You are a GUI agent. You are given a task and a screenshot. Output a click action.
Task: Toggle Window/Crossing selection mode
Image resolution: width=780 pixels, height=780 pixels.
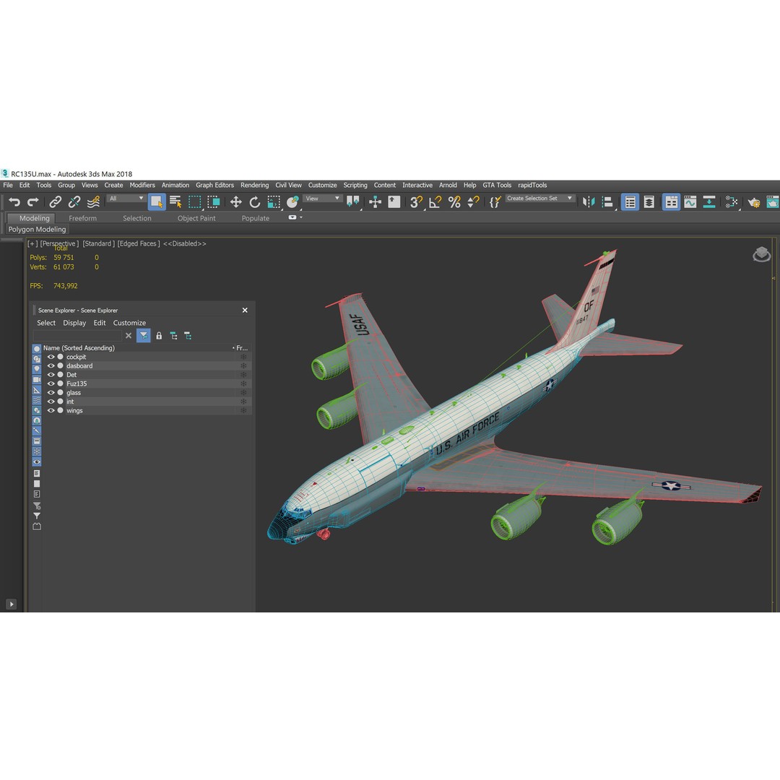point(214,202)
